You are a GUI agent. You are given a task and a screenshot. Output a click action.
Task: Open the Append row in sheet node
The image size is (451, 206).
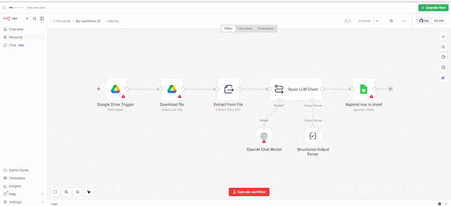point(364,89)
